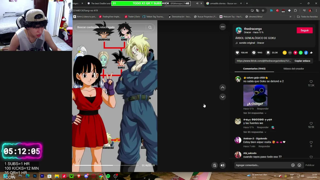Open the Chrome three-dot menu

(316, 10)
